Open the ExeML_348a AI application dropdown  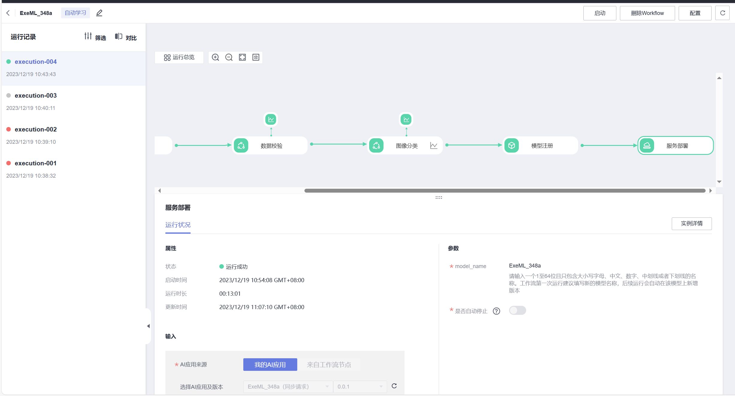coord(288,387)
